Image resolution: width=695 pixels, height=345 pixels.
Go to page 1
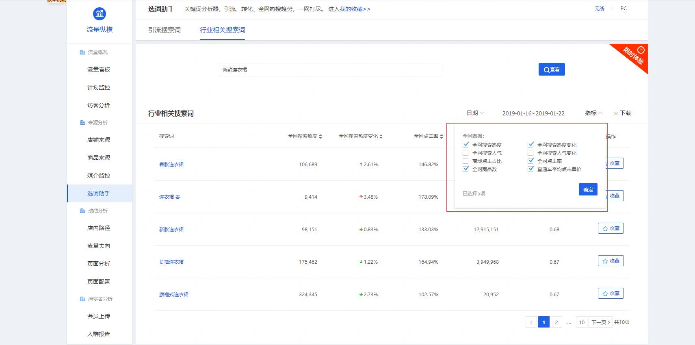[544, 322]
